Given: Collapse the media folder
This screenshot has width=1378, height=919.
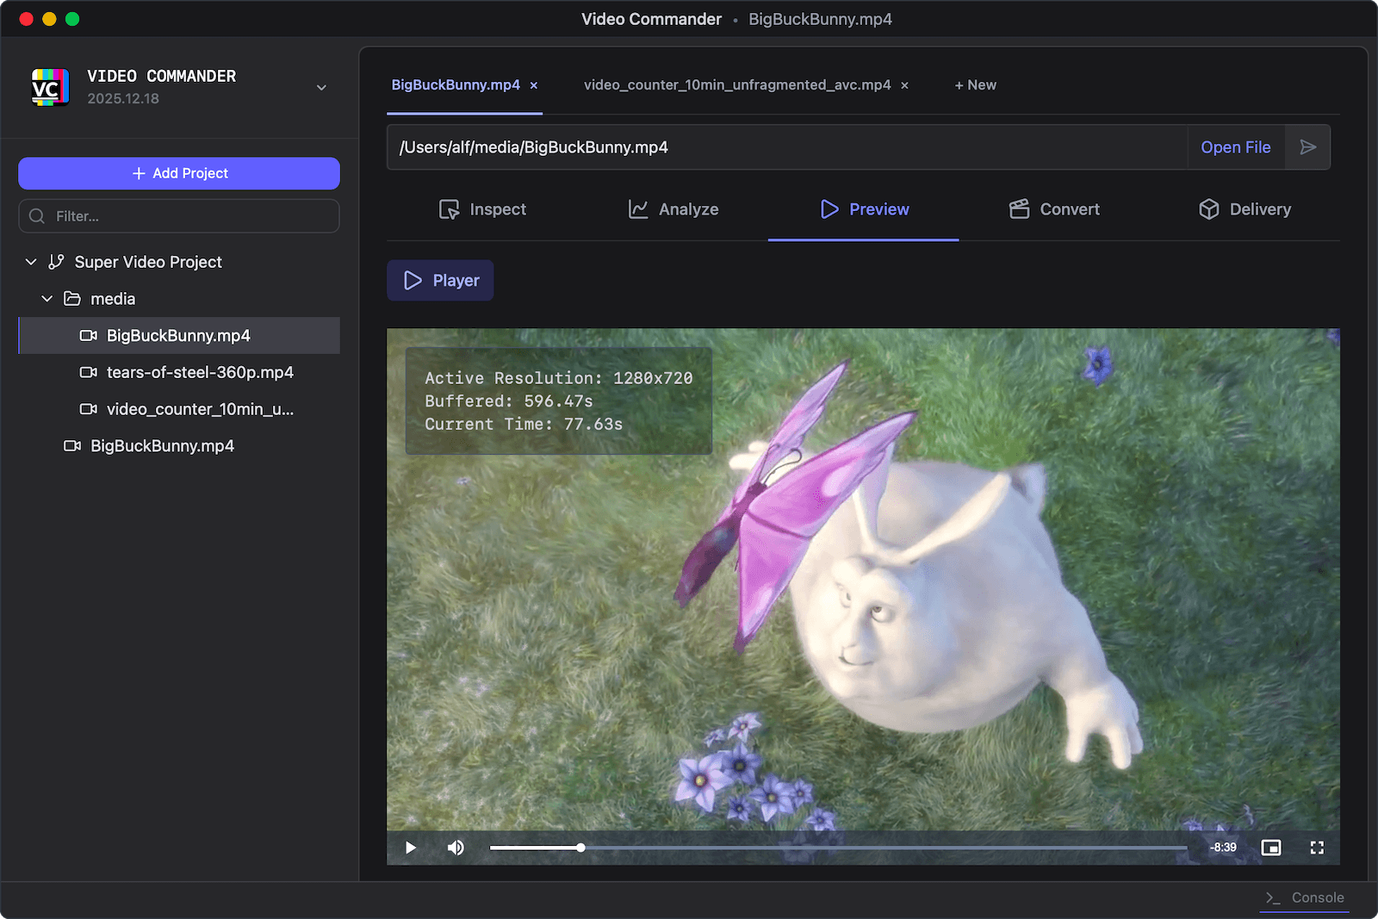Looking at the screenshot, I should pyautogui.click(x=47, y=299).
